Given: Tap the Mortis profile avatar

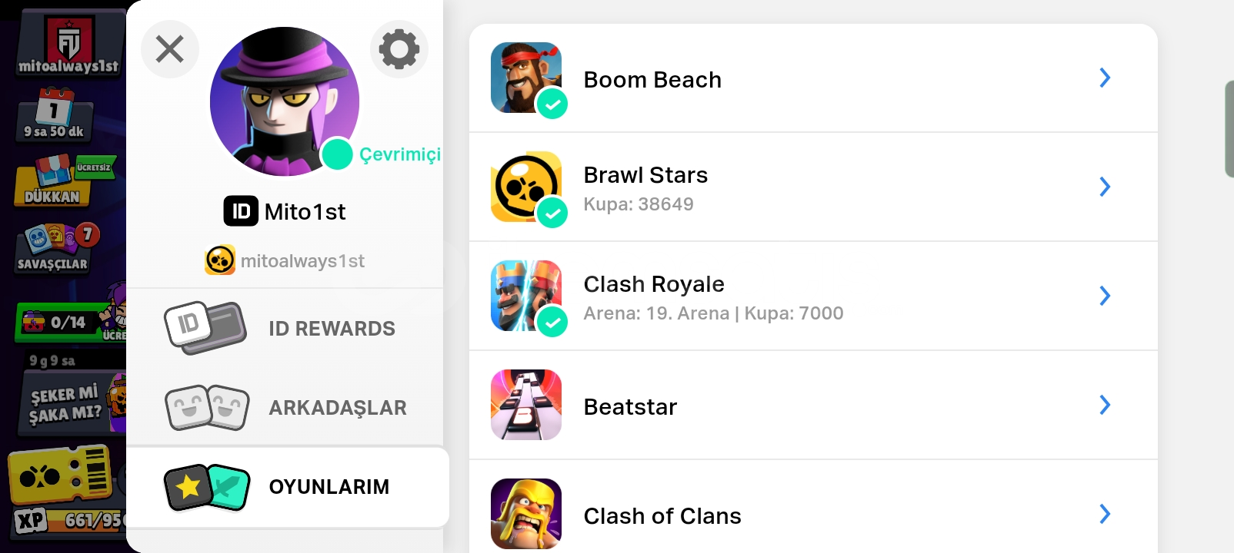Looking at the screenshot, I should coord(284,101).
